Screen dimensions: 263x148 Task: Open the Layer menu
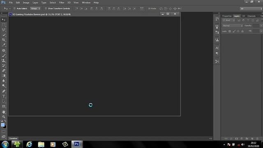[x=35, y=2]
